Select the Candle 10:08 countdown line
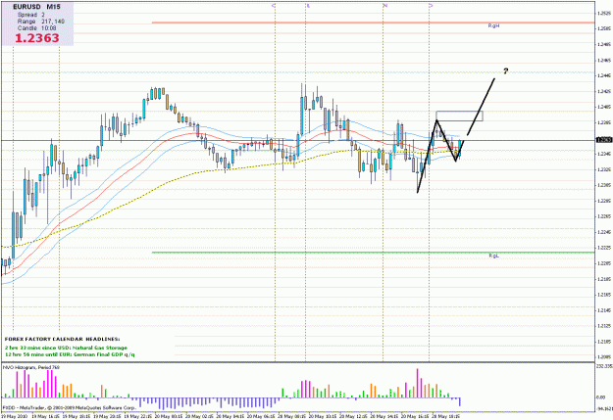 tap(36, 27)
